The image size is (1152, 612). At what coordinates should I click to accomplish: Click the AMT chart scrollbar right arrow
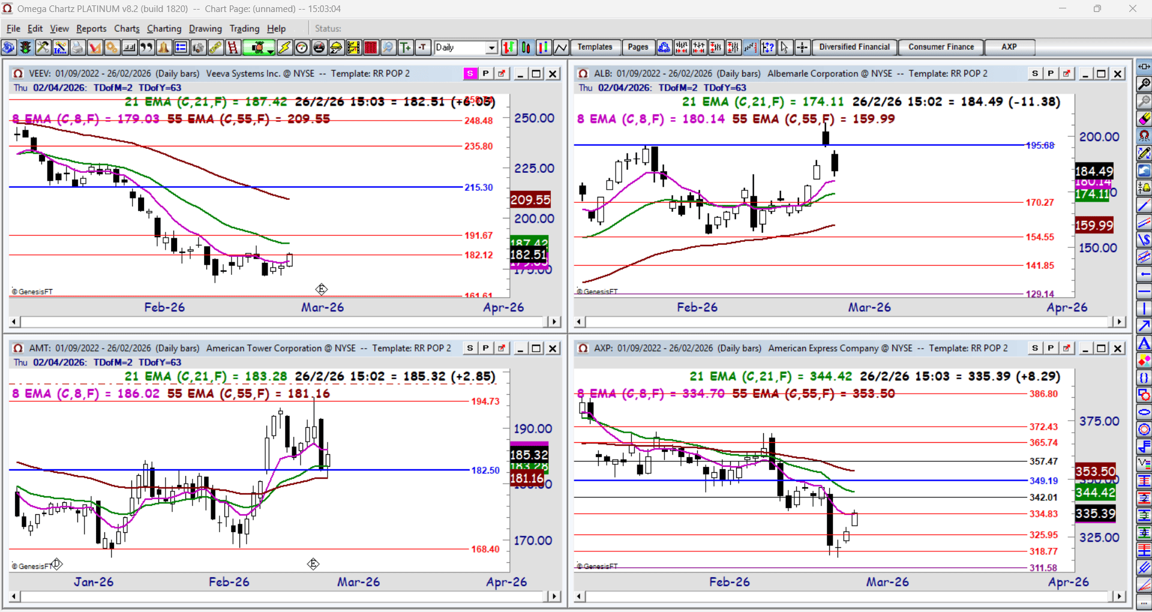click(554, 596)
